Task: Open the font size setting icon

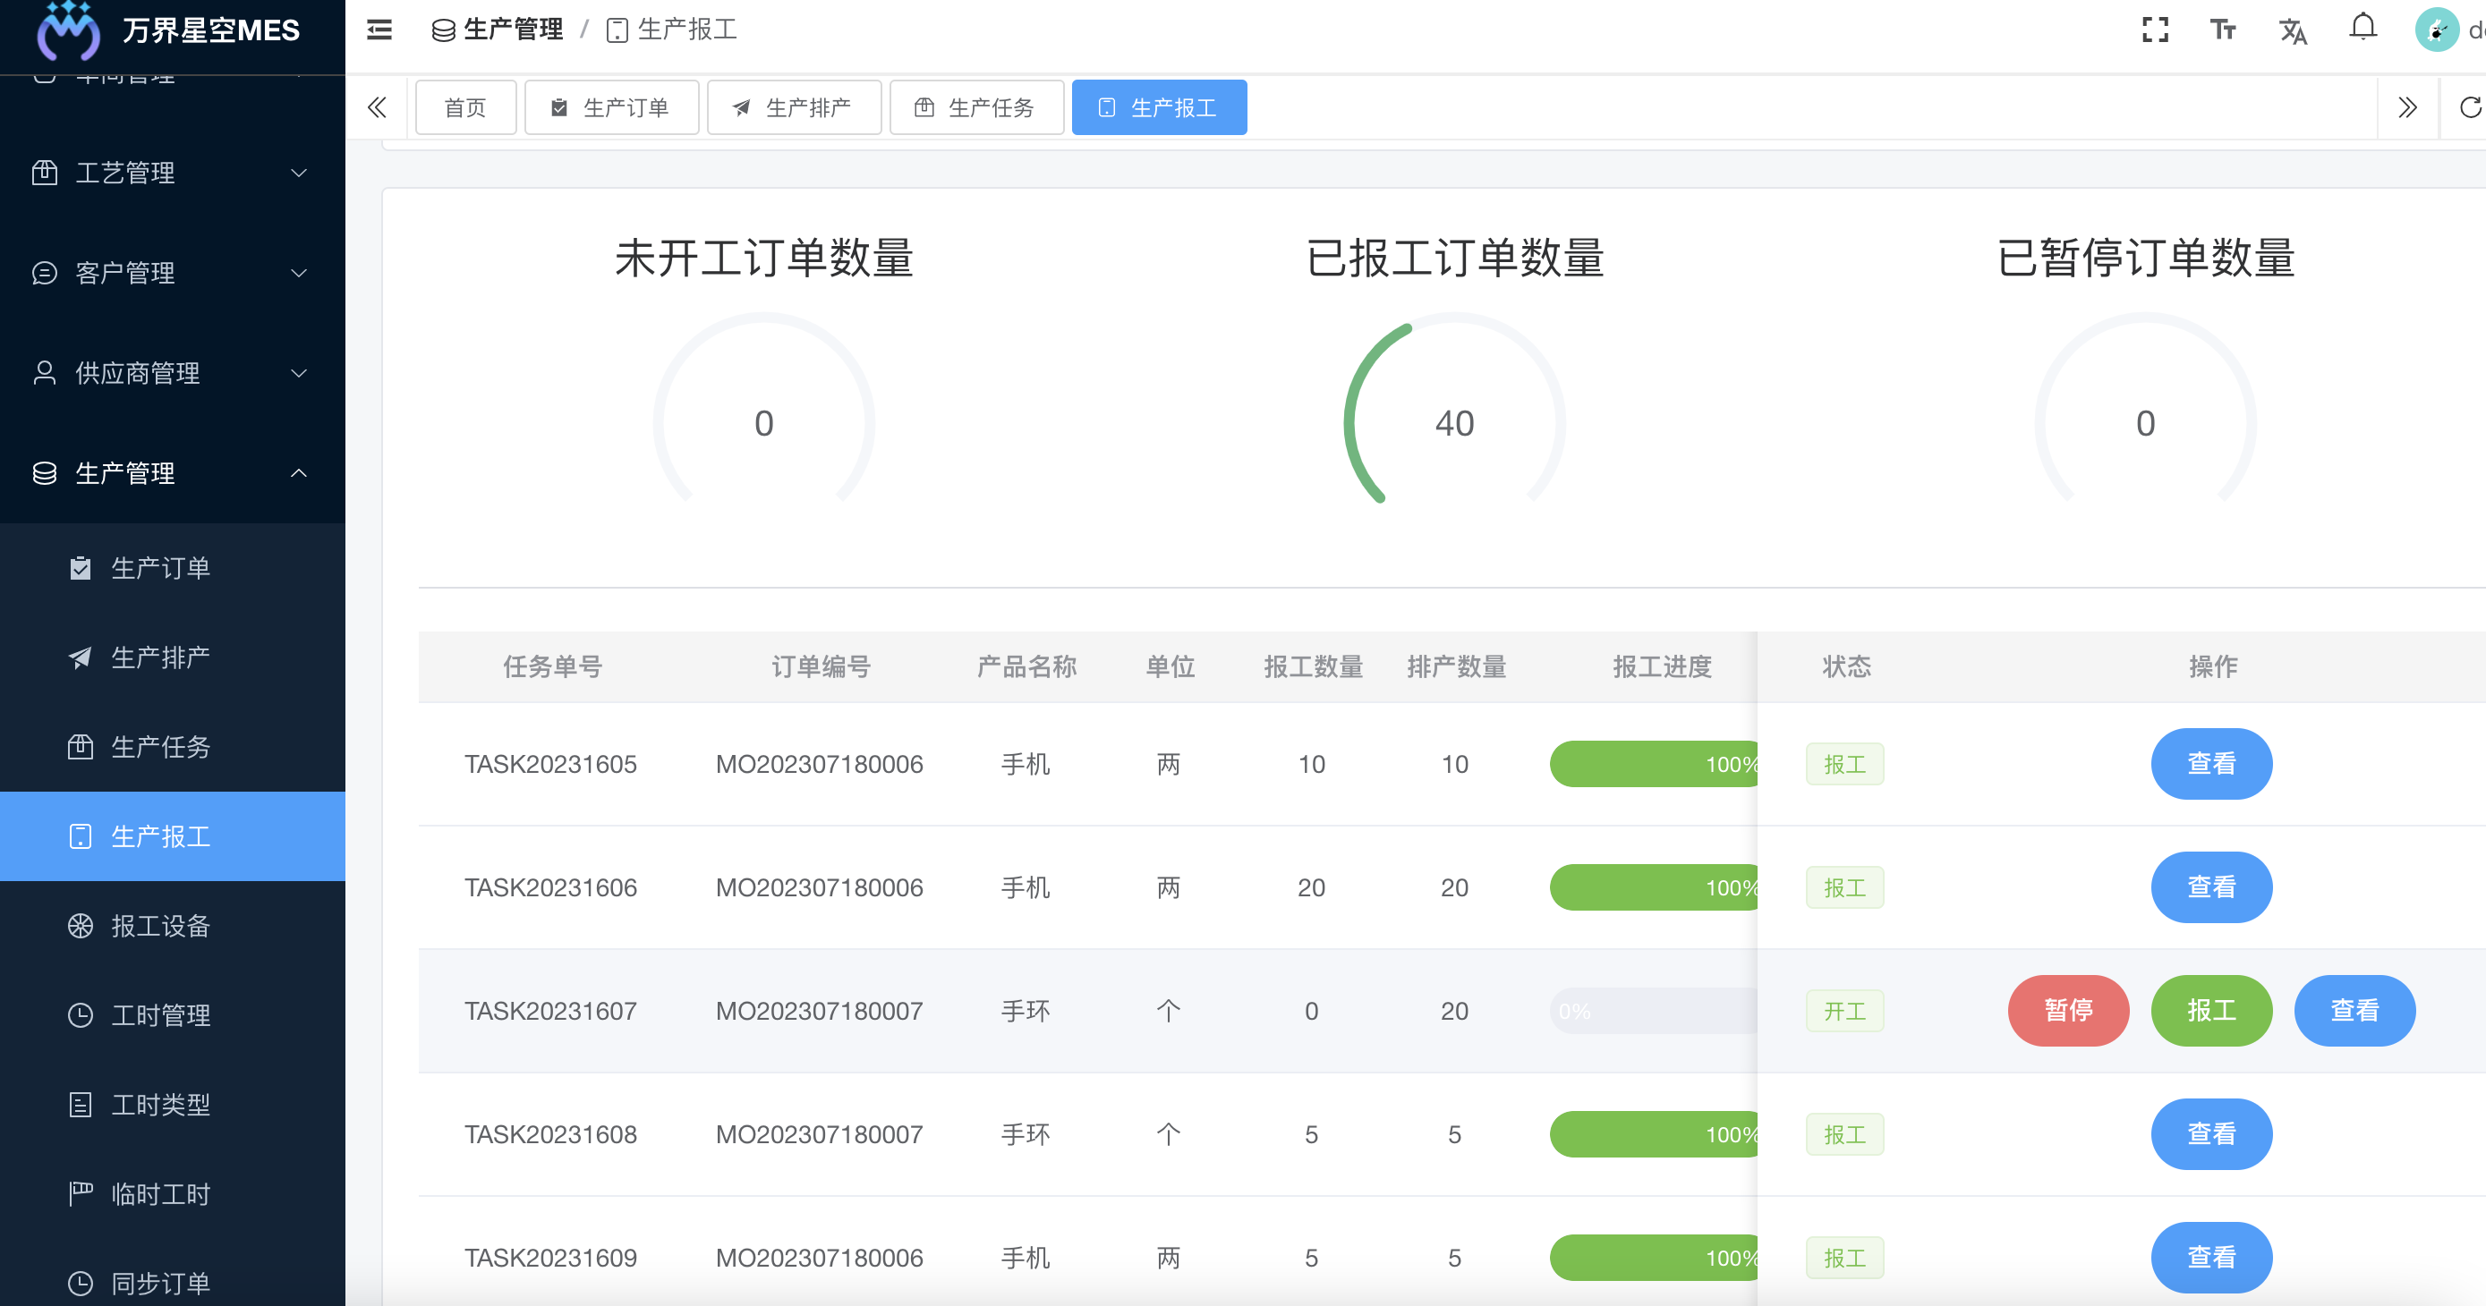Action: (2224, 30)
